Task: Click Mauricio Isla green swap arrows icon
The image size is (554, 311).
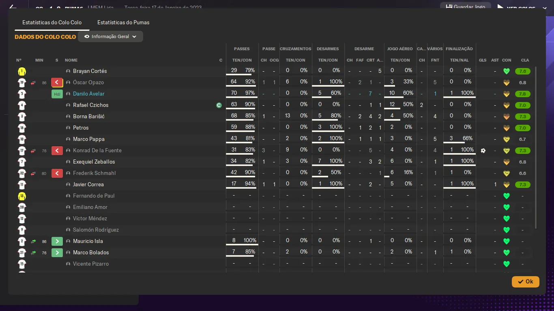Action: (33, 241)
